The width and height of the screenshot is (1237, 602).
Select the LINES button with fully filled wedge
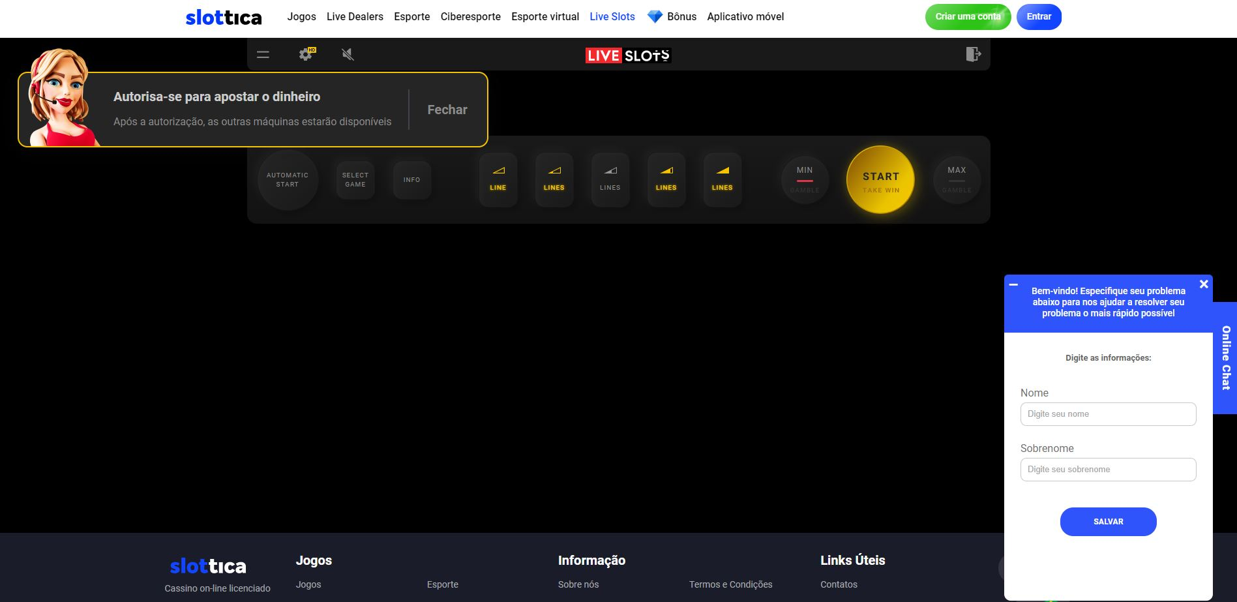pos(723,179)
